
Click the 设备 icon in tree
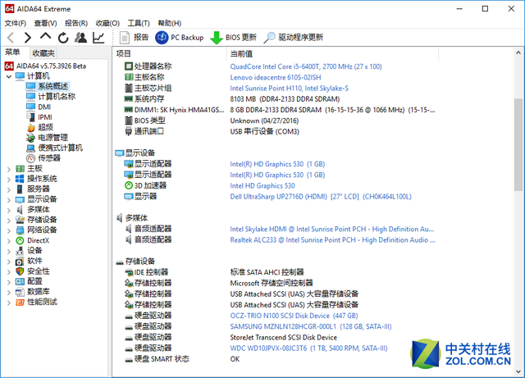click(20, 251)
